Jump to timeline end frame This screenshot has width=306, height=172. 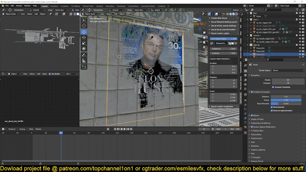point(131,129)
